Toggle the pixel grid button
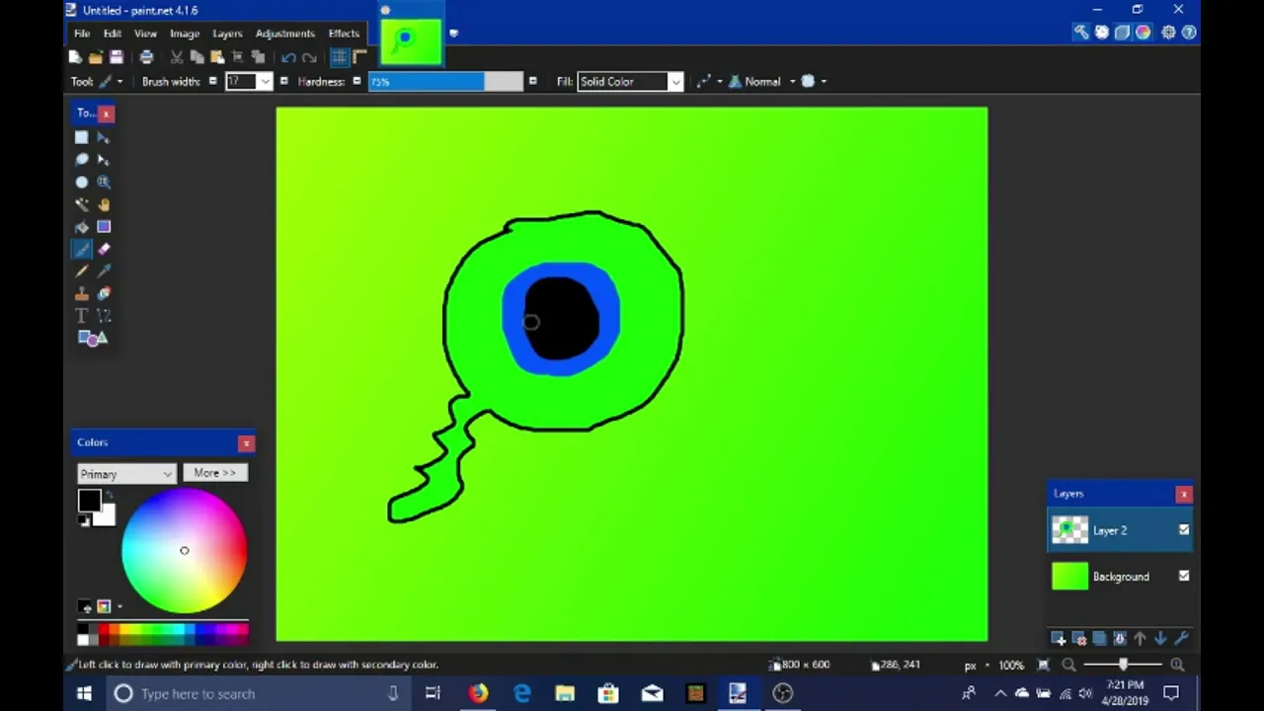Screen dimensions: 1264x711 [339, 57]
